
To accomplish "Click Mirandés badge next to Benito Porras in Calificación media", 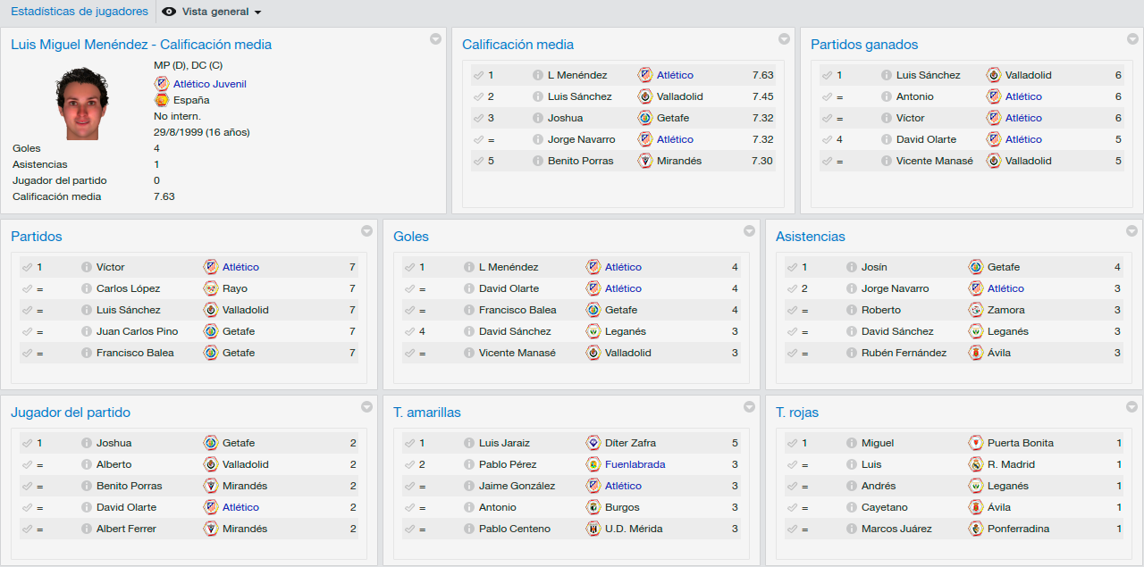I will tap(645, 161).
